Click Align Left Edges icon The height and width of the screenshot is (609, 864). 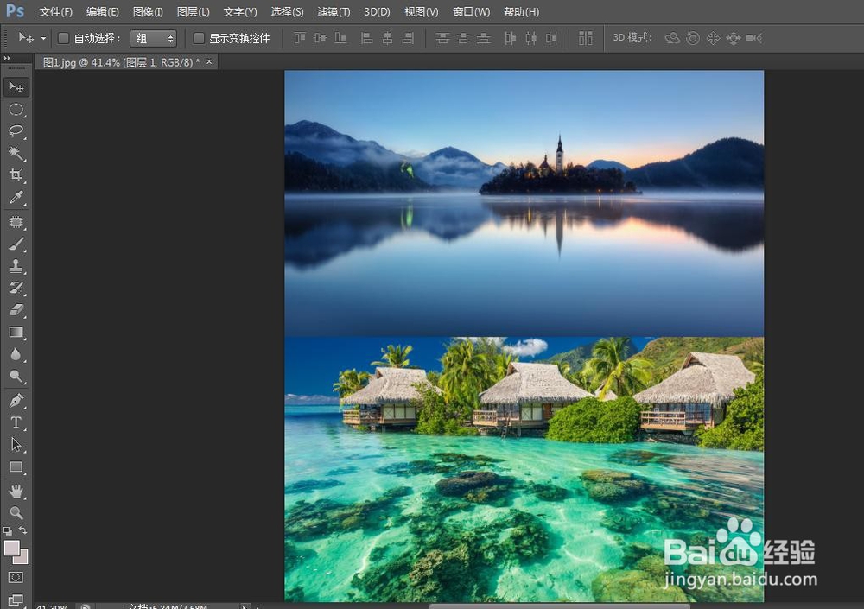point(366,38)
